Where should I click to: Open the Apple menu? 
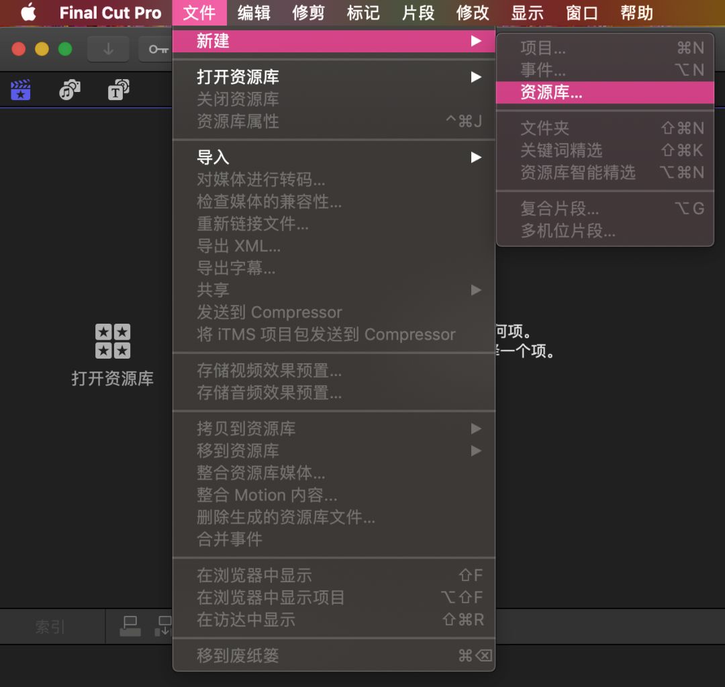point(28,13)
